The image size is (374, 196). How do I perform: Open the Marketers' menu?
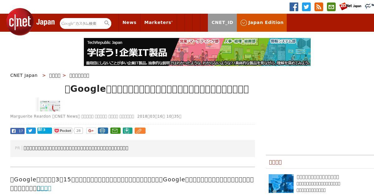point(158,22)
